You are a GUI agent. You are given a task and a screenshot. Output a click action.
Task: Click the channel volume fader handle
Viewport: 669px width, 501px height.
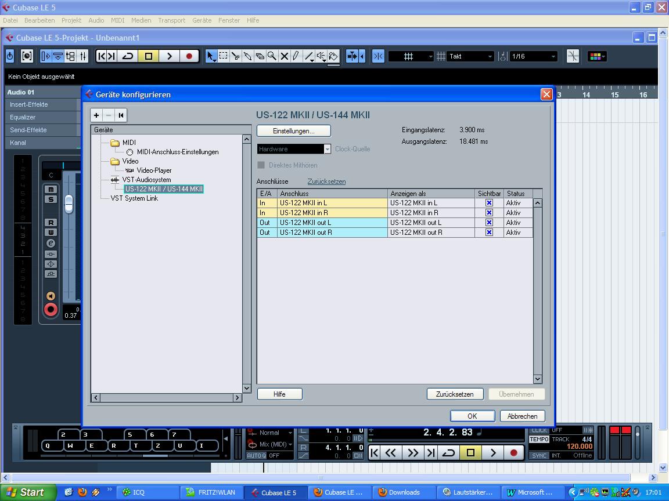pyautogui.click(x=69, y=204)
